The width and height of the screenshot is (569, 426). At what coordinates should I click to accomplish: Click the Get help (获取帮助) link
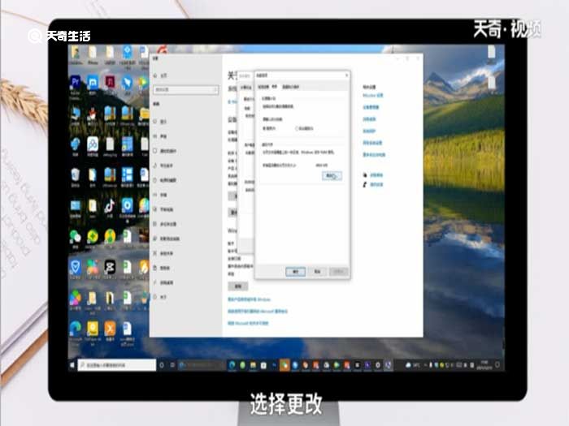point(376,175)
